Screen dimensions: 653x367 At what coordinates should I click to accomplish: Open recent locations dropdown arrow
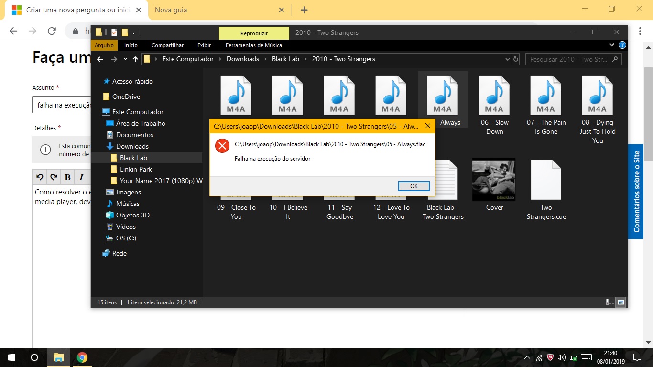click(x=125, y=59)
